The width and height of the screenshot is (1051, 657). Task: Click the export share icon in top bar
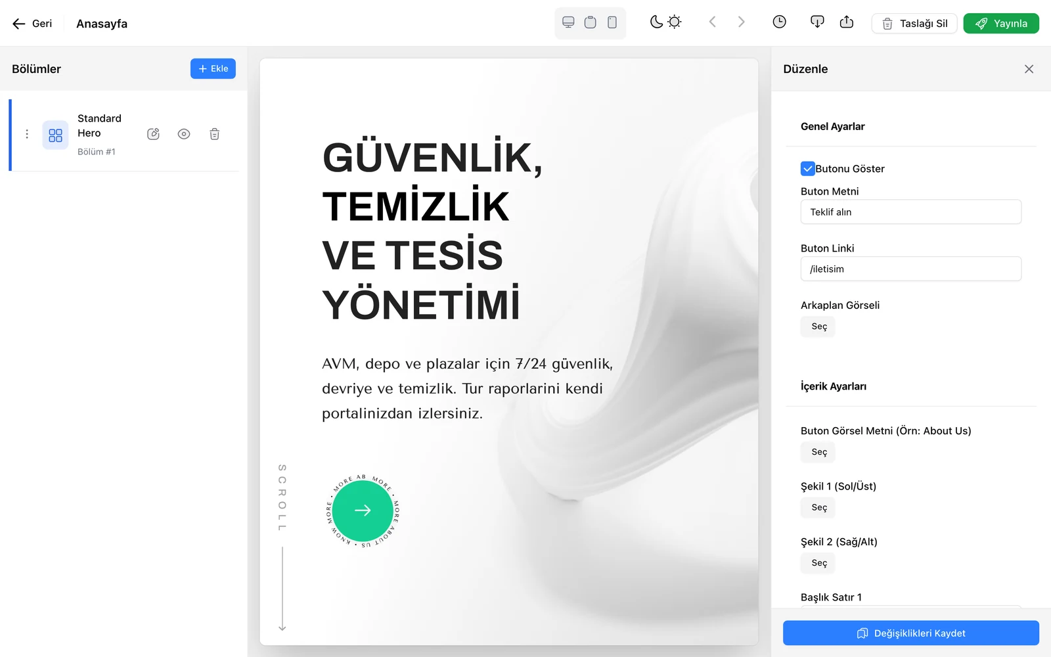847,22
